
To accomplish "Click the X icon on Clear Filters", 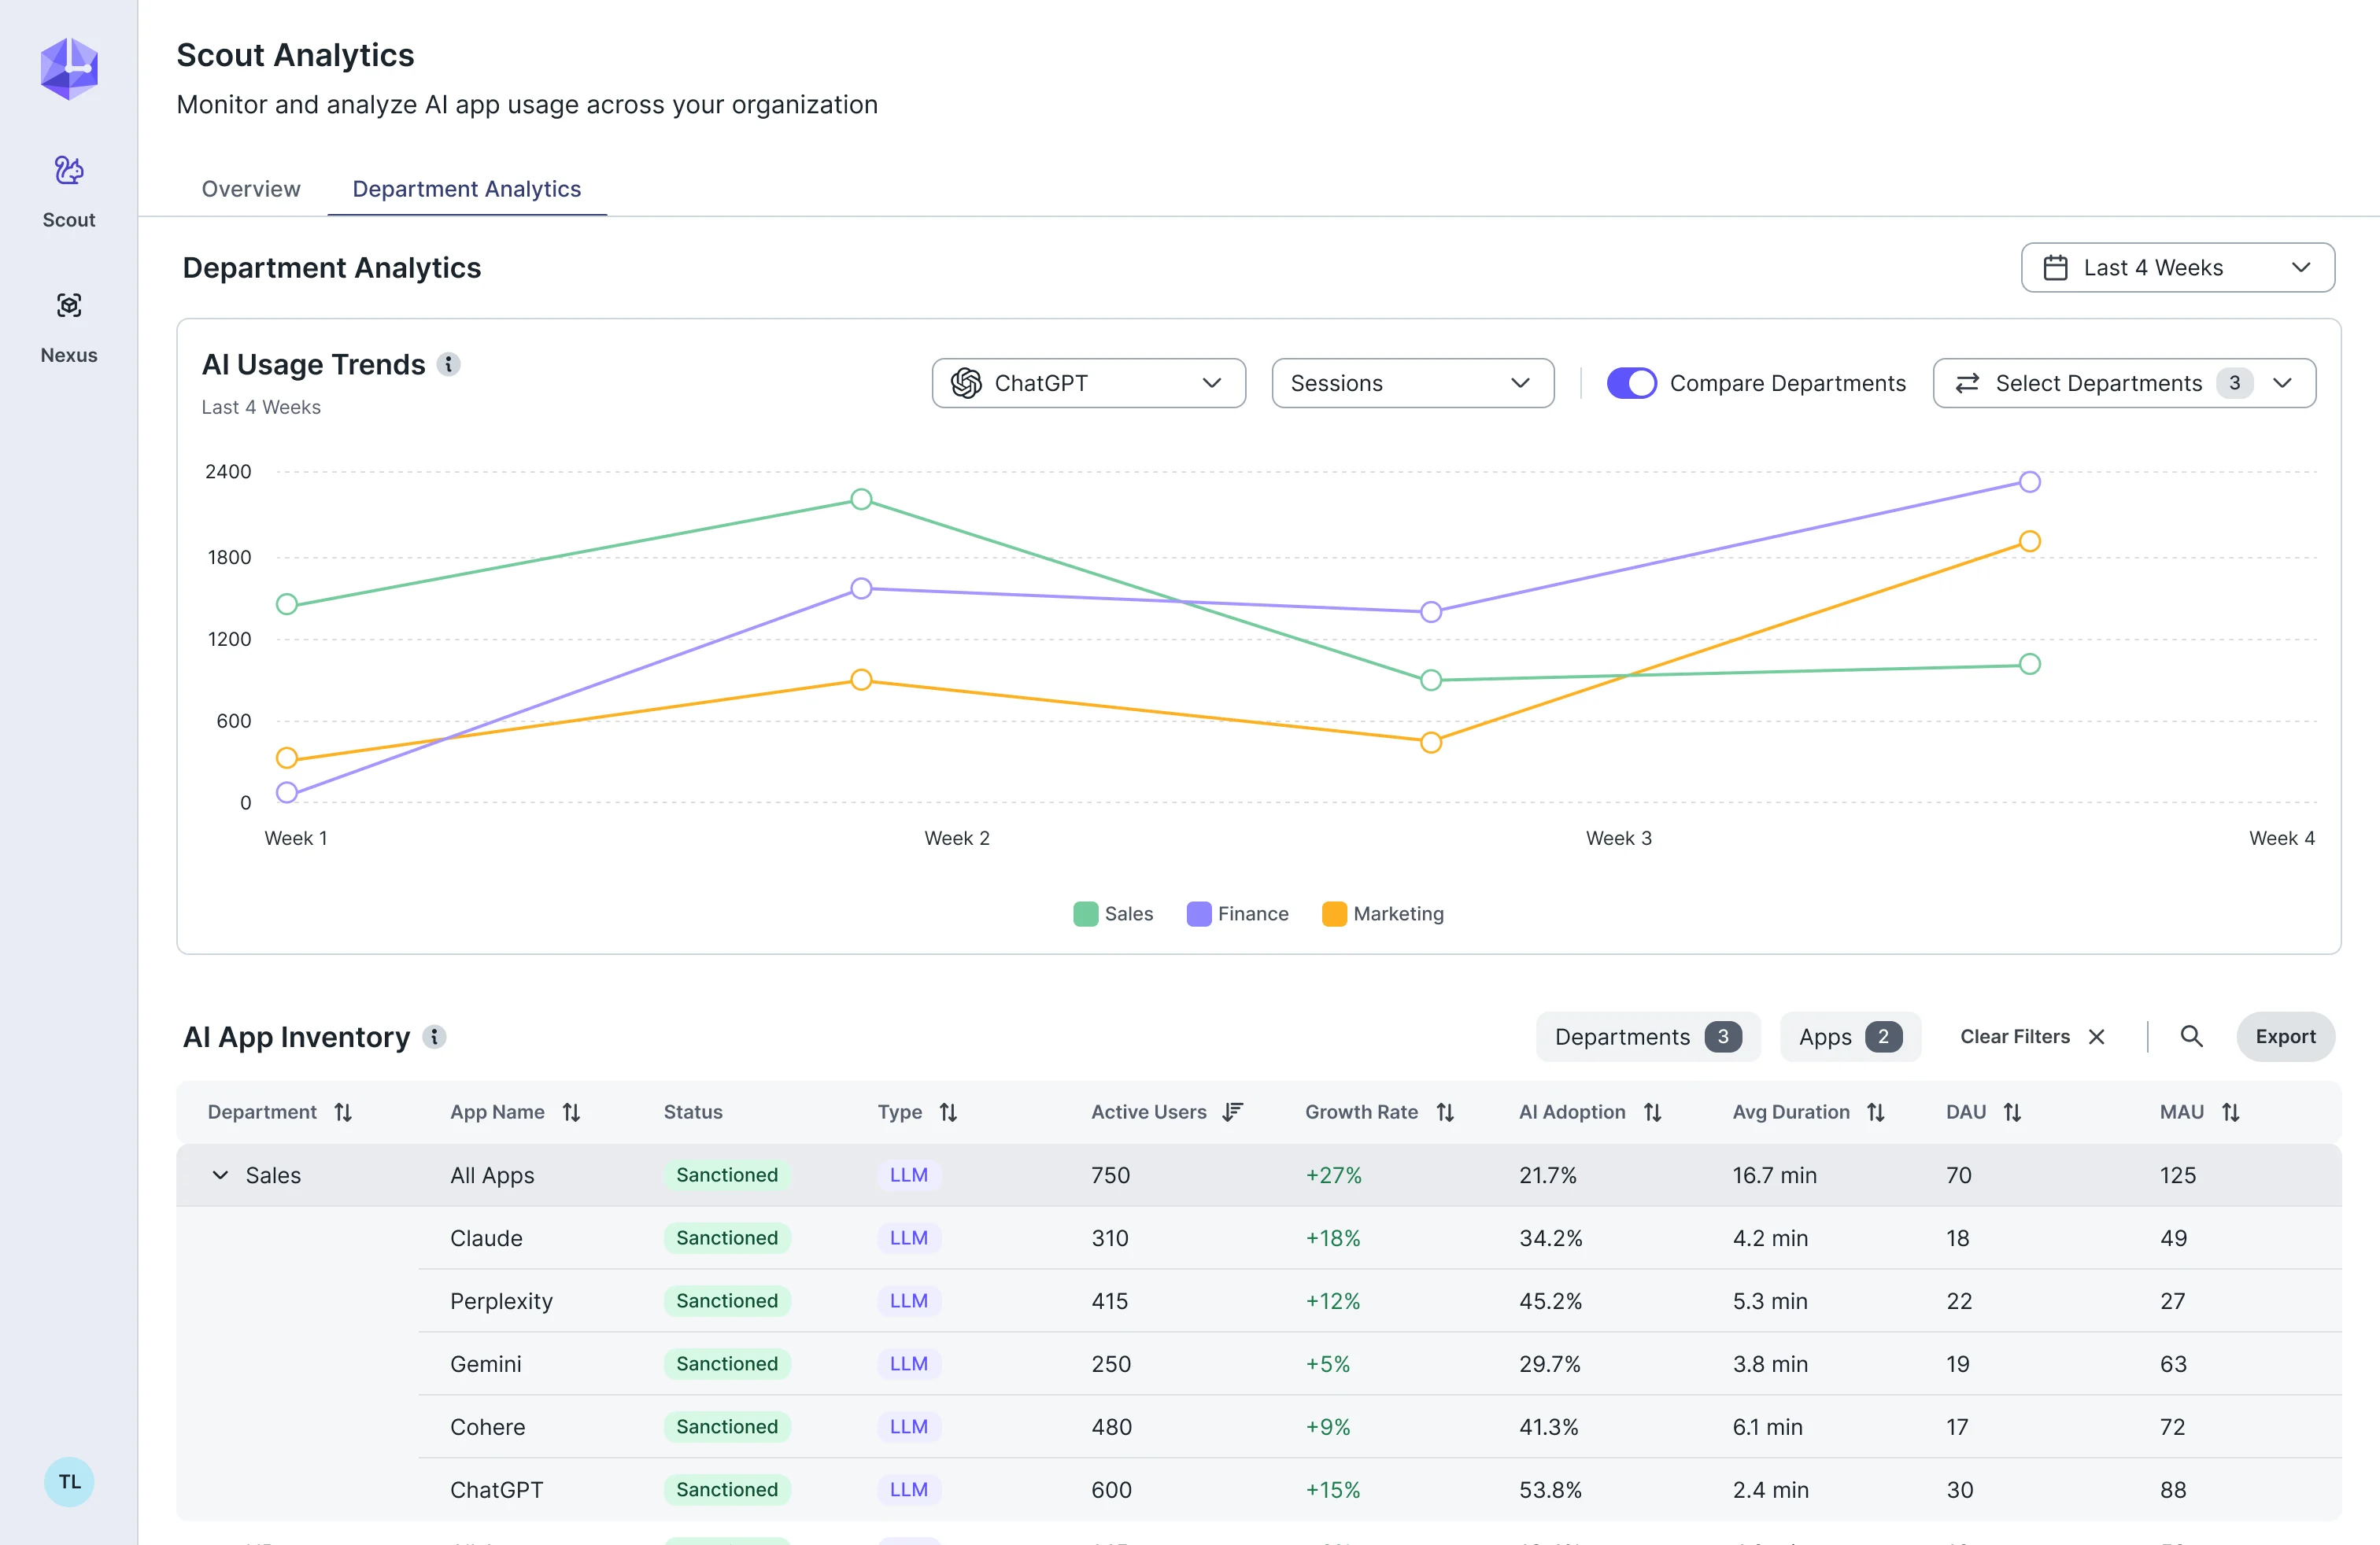I will click(2097, 1038).
